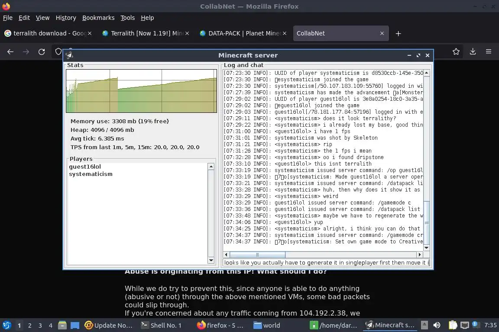Open the History menu
Viewport: 499px width, 332px height.
pos(66,18)
